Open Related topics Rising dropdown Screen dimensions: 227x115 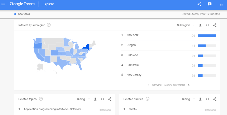(x=83, y=99)
